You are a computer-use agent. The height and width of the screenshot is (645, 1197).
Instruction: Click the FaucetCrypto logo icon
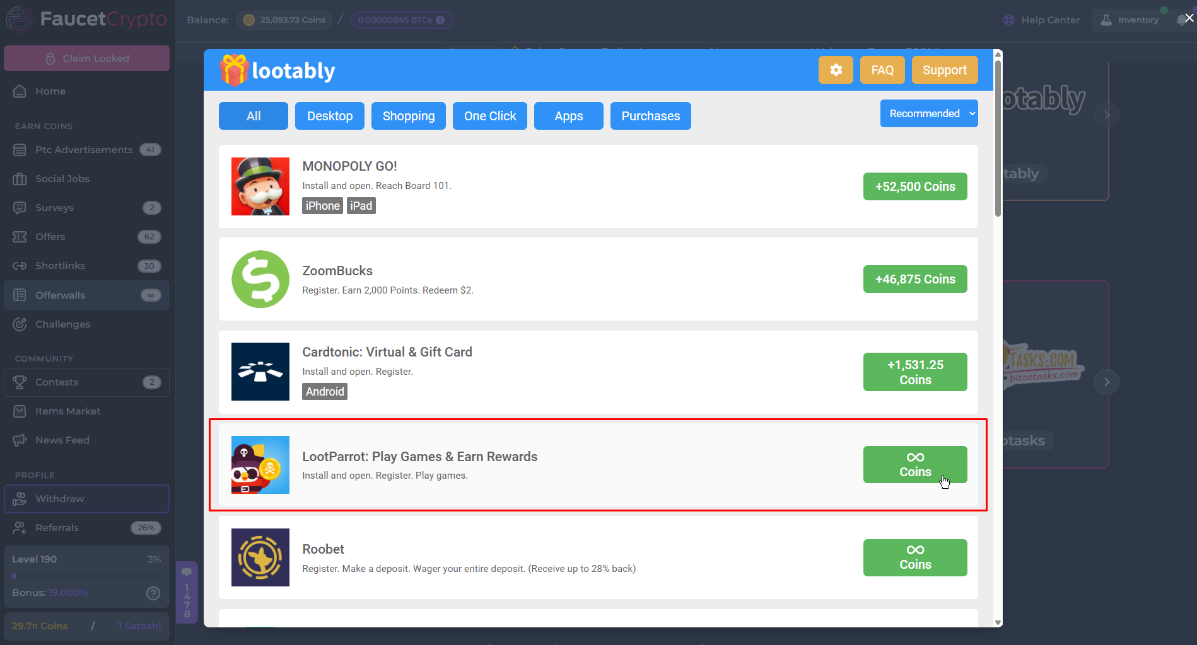[x=20, y=20]
